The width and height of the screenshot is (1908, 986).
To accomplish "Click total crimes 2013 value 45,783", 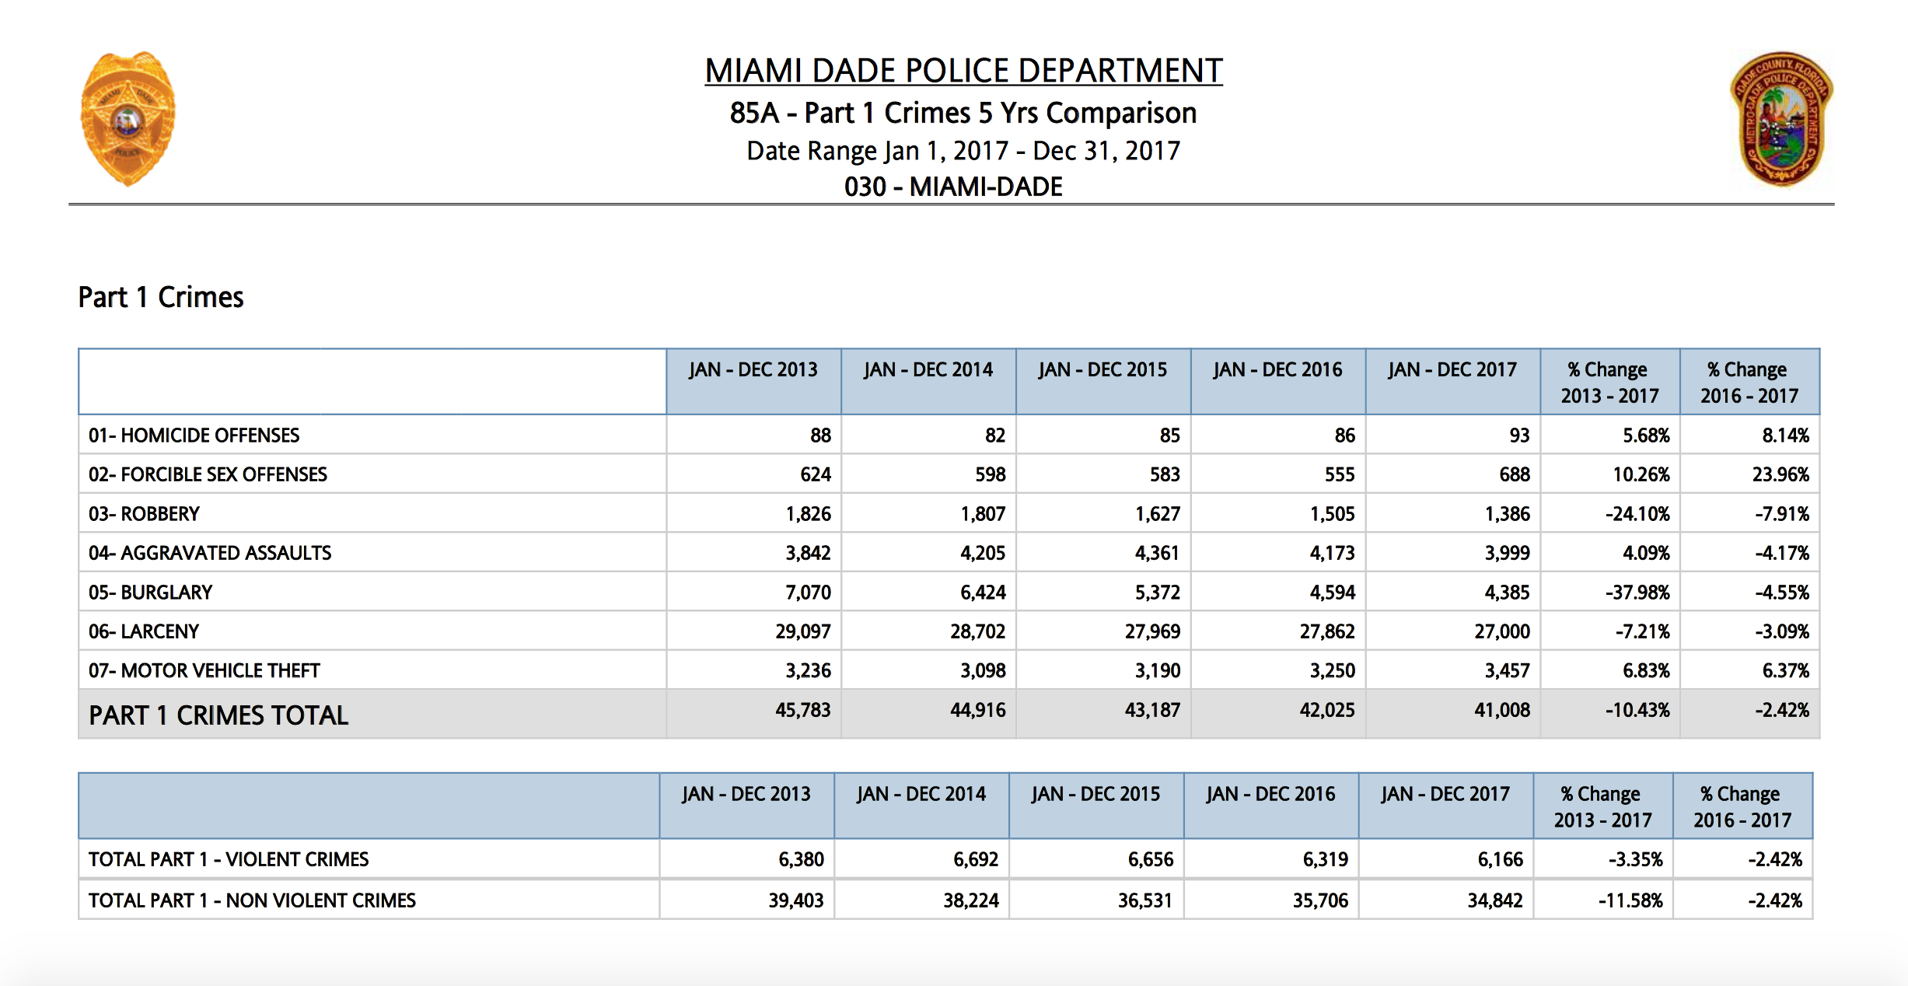I will (x=803, y=710).
